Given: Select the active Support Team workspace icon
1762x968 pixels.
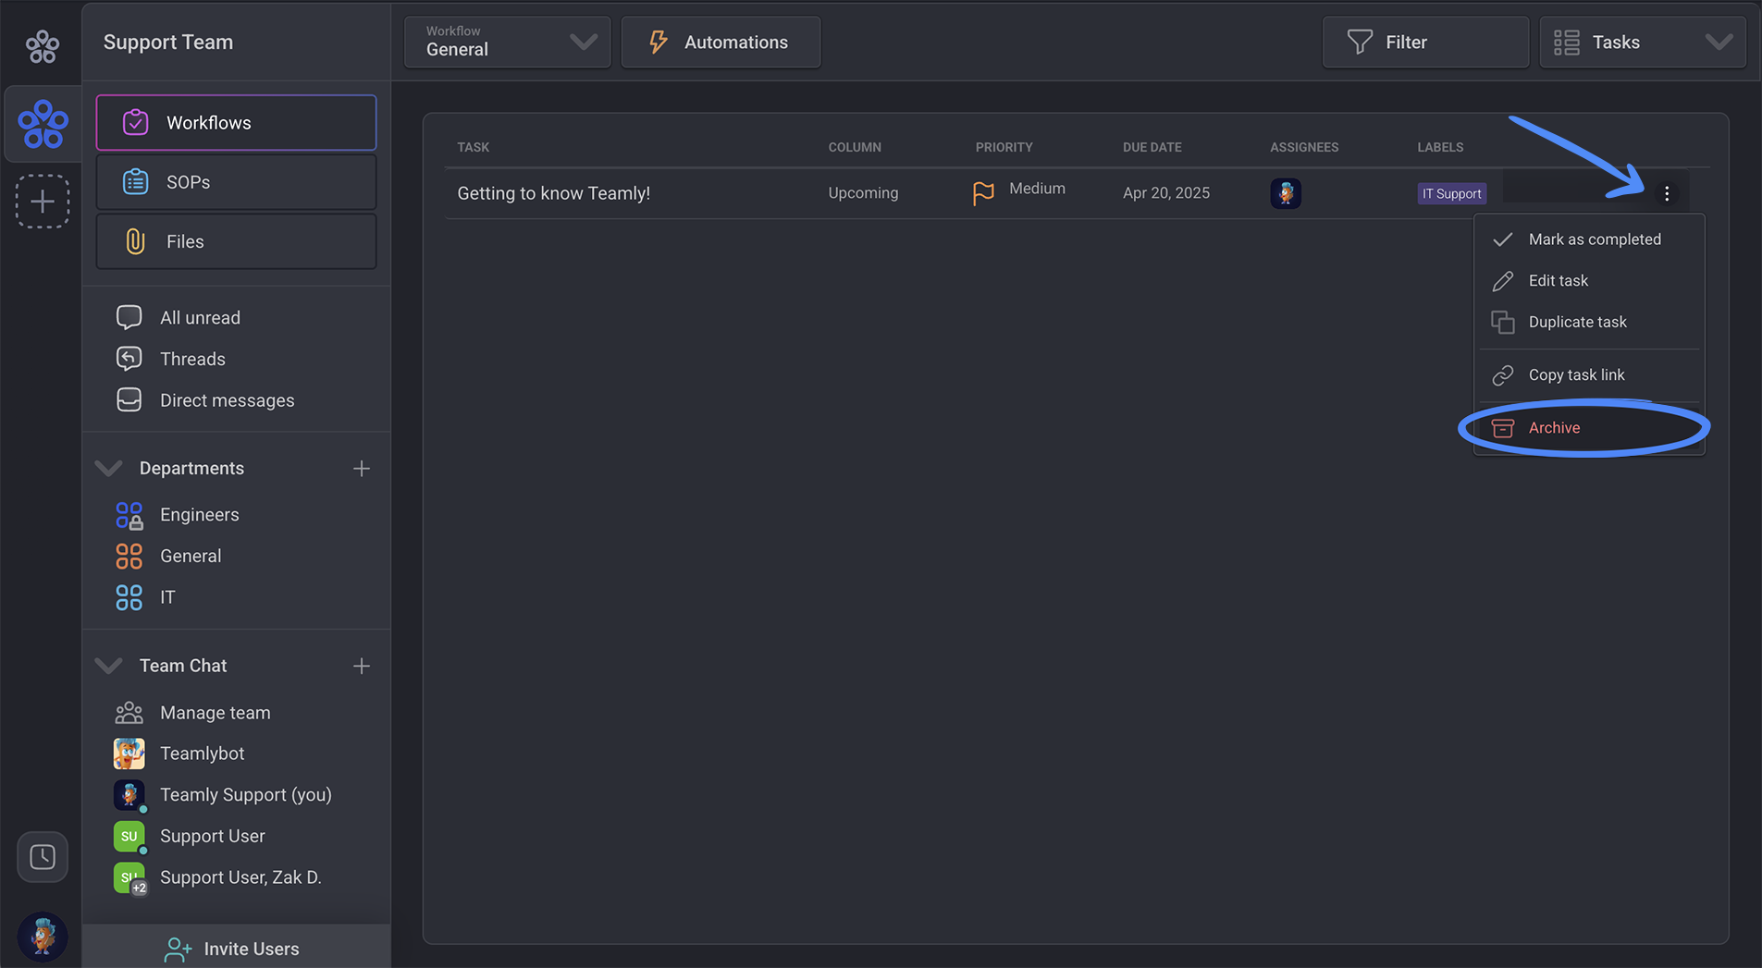Looking at the screenshot, I should tap(43, 124).
